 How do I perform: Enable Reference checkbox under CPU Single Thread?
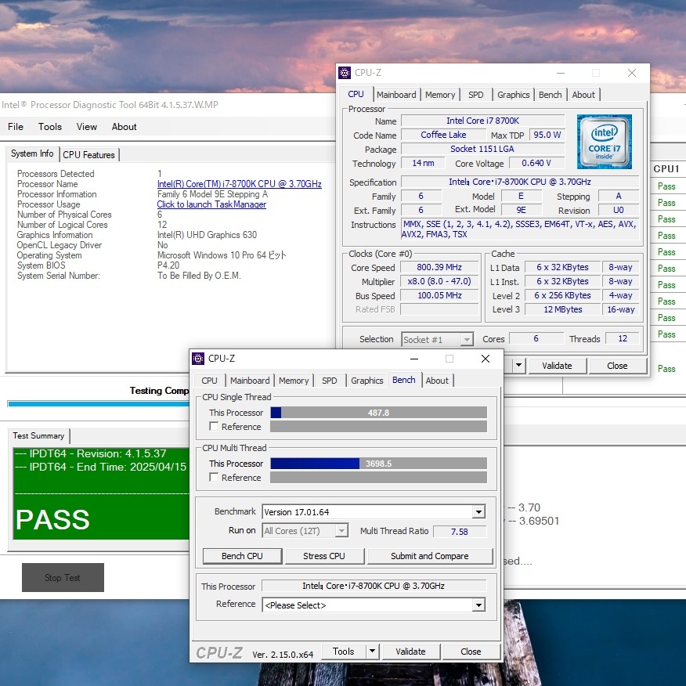point(214,426)
